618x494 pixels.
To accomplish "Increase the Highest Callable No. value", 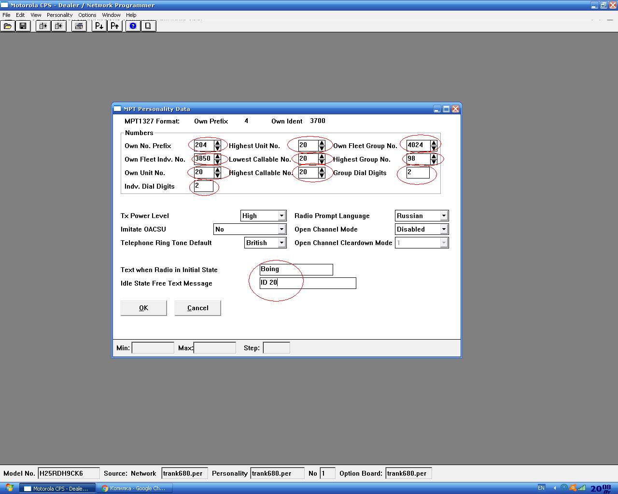I will [x=322, y=170].
